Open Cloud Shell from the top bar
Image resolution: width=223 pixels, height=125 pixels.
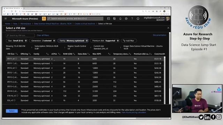coord(108,18)
